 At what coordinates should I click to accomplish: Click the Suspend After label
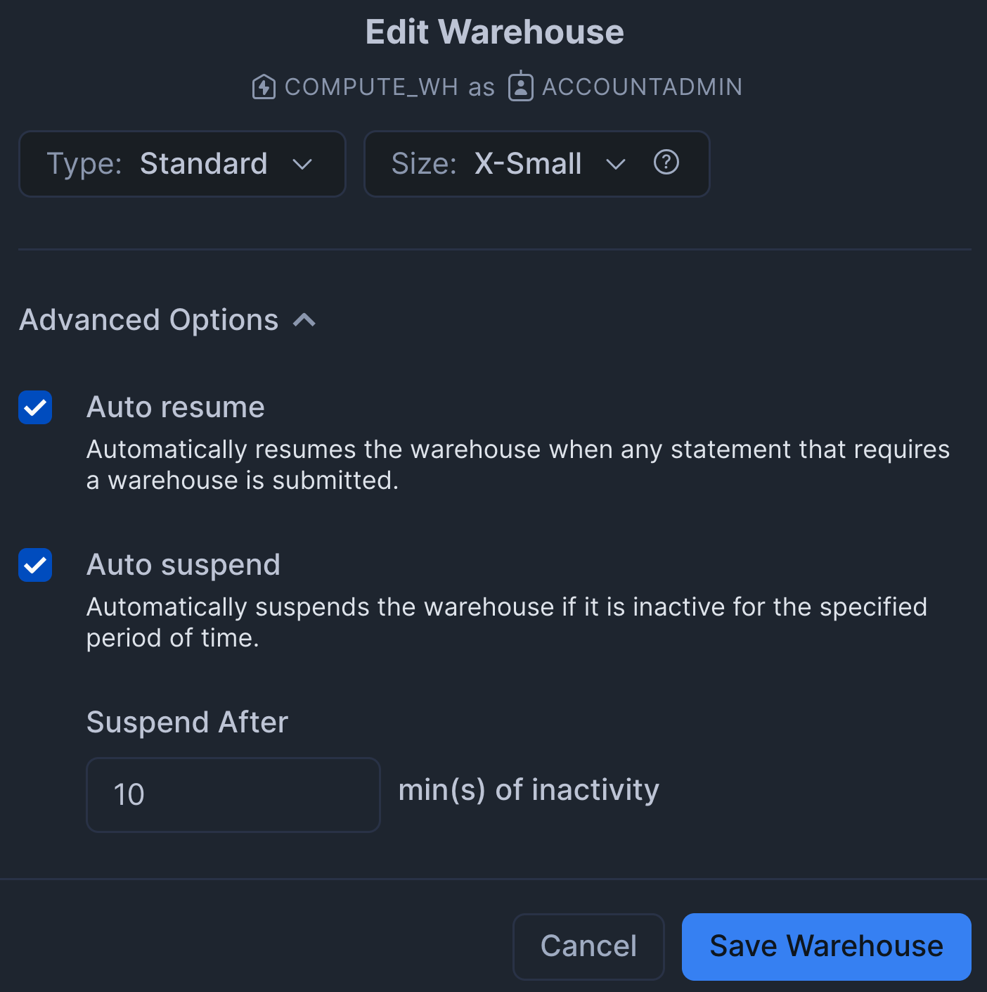click(187, 723)
